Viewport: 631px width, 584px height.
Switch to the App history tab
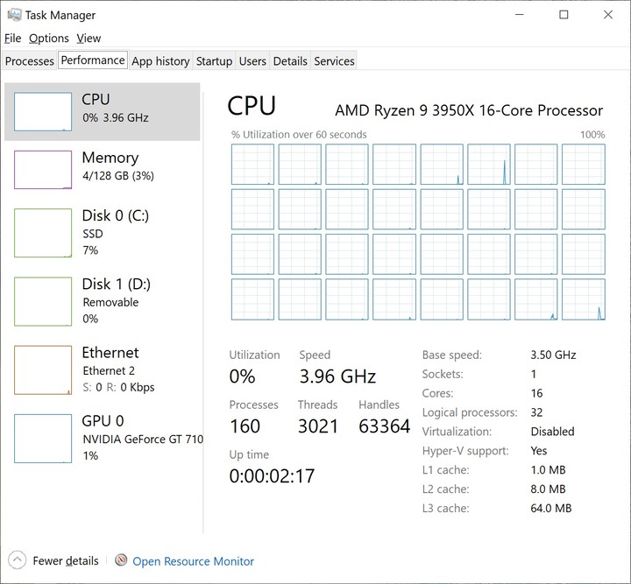point(160,61)
